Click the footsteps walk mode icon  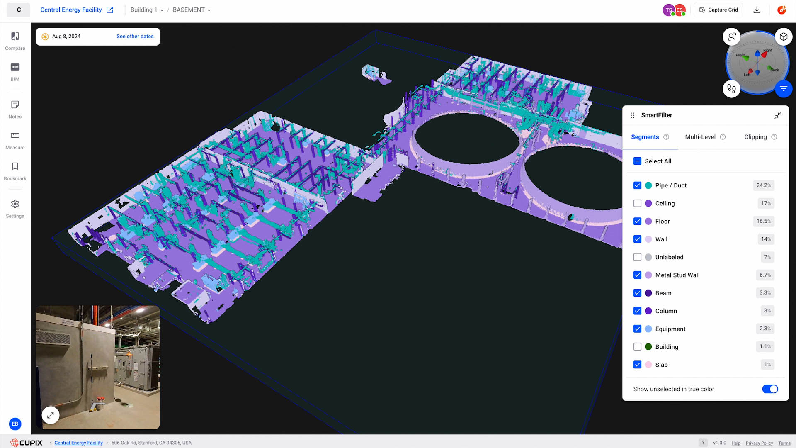tap(731, 89)
